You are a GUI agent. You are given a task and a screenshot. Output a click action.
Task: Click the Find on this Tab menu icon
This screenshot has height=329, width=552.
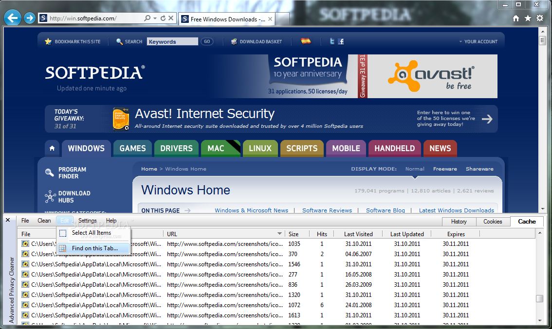63,248
